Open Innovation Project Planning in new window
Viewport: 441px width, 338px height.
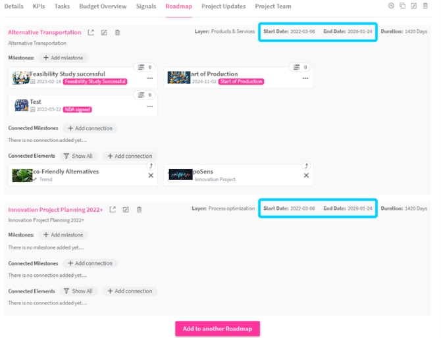(x=113, y=210)
